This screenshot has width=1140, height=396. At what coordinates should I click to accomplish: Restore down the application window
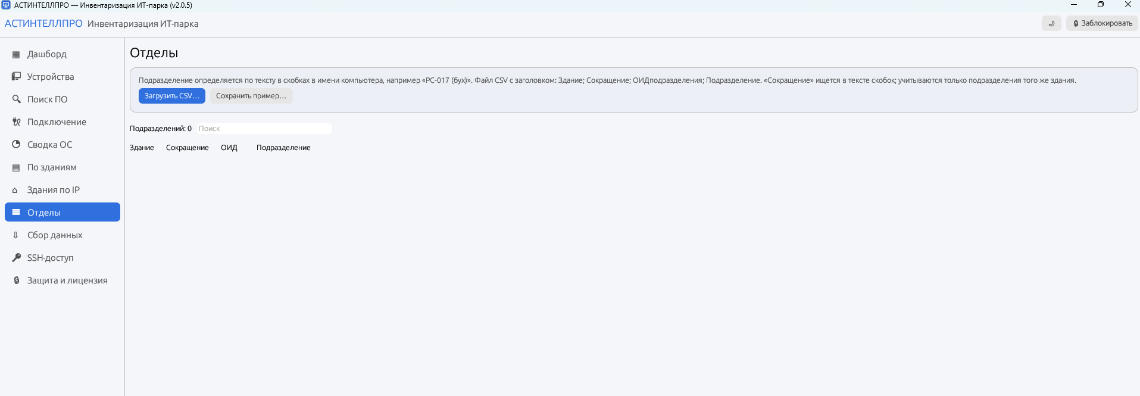pyautogui.click(x=1101, y=5)
